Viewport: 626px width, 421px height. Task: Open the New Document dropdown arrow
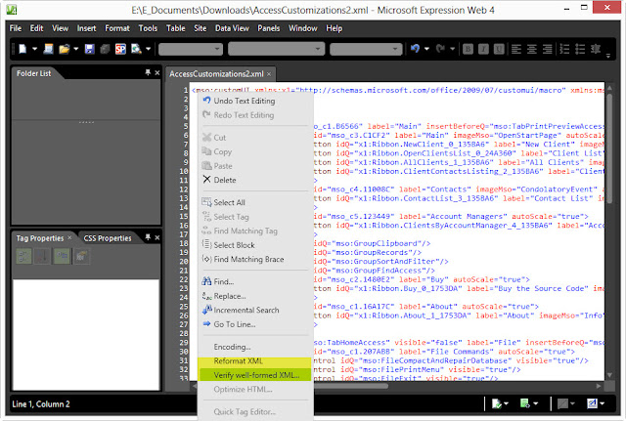point(34,49)
